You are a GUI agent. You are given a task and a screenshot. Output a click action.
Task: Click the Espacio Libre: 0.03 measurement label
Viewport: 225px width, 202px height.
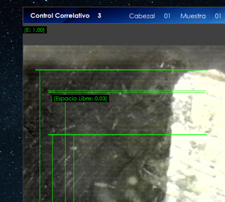pos(80,99)
